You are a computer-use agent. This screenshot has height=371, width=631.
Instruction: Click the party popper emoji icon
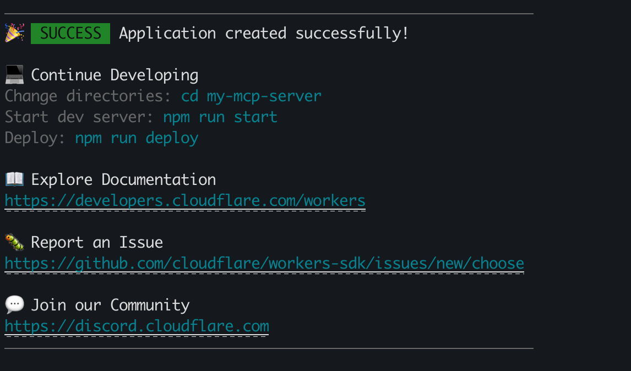click(14, 33)
